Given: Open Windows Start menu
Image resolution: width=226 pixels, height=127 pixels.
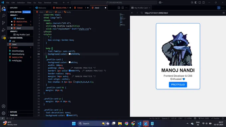Looking at the screenshot, I should click(74, 124).
